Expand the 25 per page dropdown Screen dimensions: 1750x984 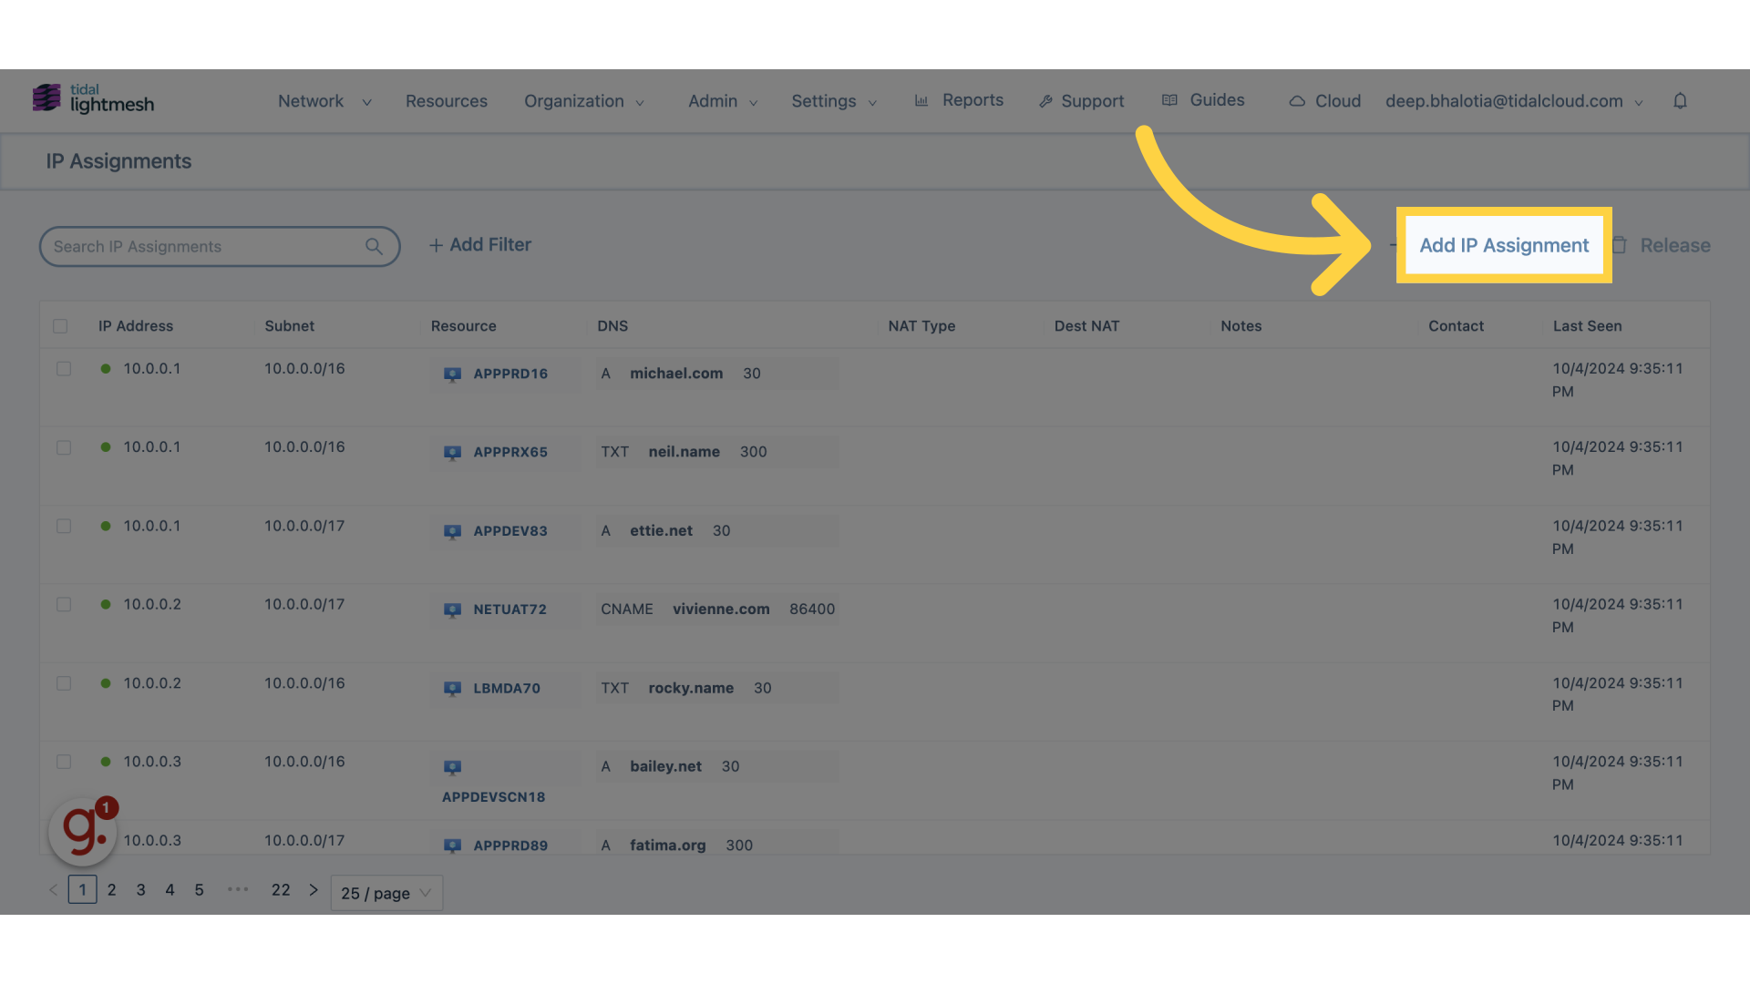tap(385, 891)
